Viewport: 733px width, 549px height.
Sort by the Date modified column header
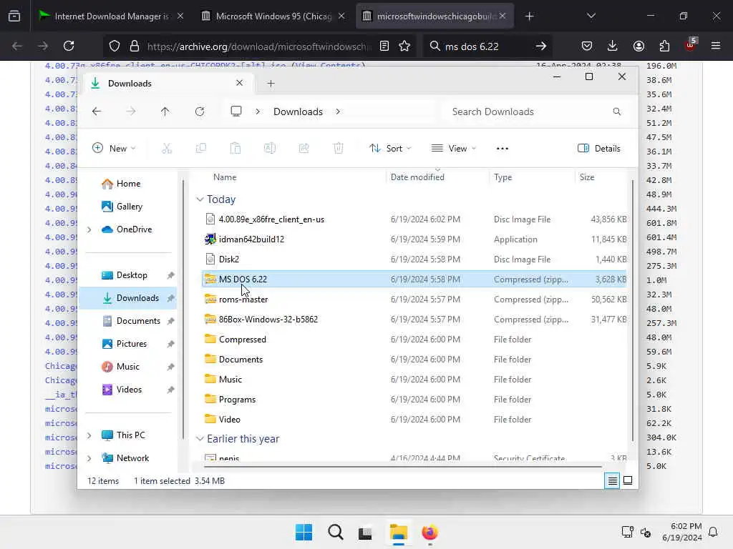tap(417, 177)
